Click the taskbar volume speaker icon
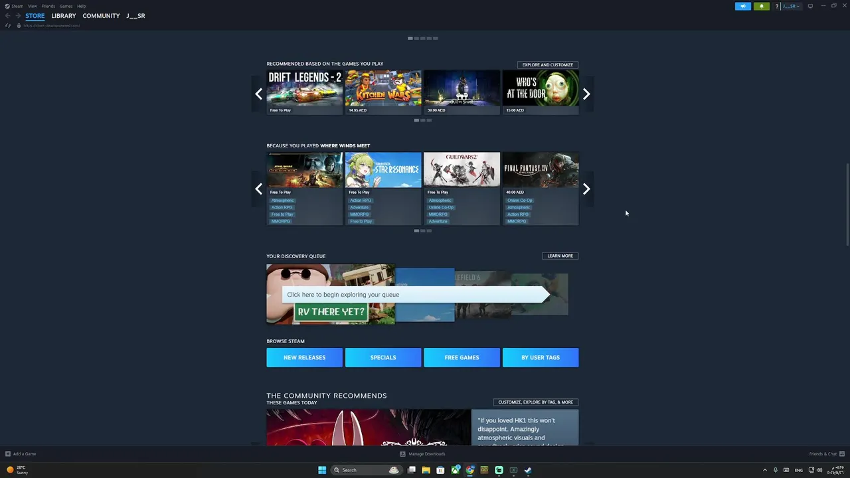This screenshot has height=478, width=850. (x=819, y=470)
